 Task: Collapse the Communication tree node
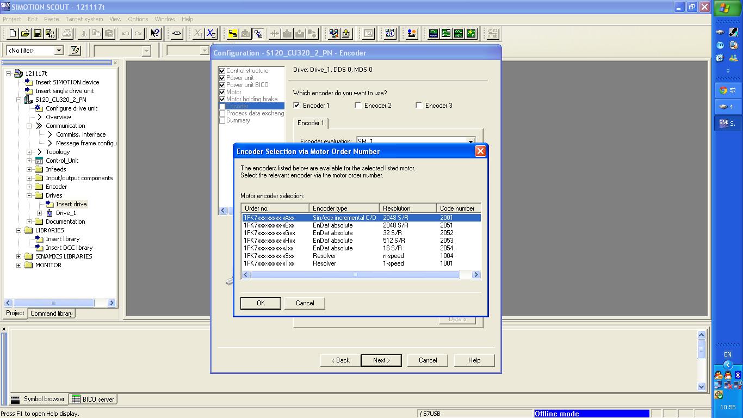pos(29,126)
